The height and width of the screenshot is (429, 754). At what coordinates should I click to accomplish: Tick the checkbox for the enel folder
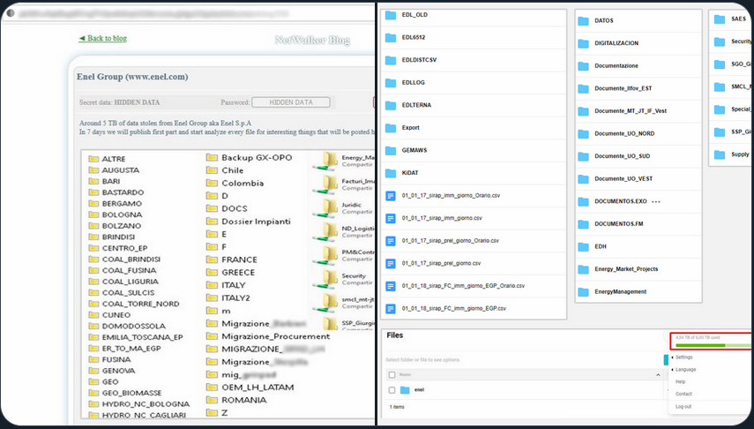(x=392, y=390)
